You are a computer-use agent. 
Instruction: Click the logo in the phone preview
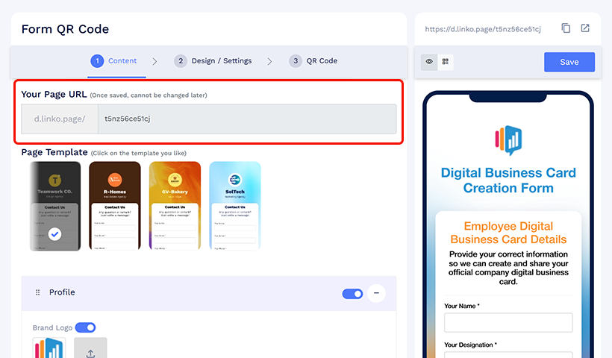[508, 139]
